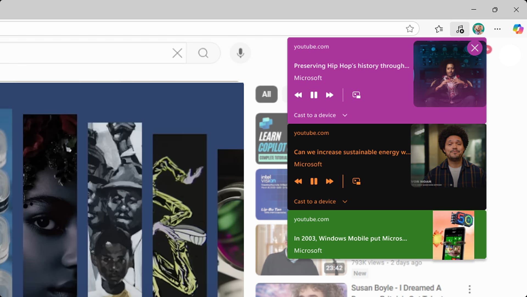Open Settings and more menu
527x297 pixels.
pyautogui.click(x=497, y=29)
